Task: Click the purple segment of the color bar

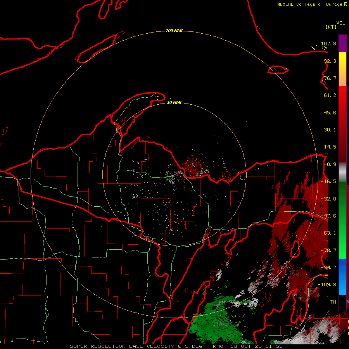Action: 342,43
